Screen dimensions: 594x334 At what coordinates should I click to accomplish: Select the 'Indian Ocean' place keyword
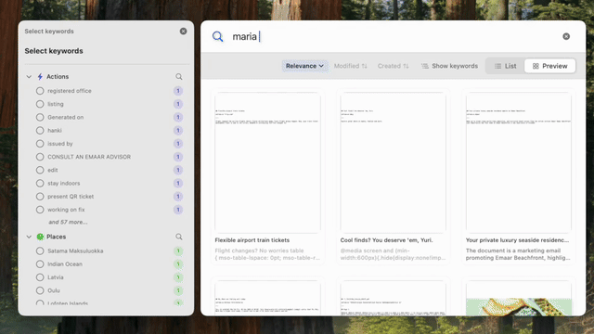click(40, 264)
